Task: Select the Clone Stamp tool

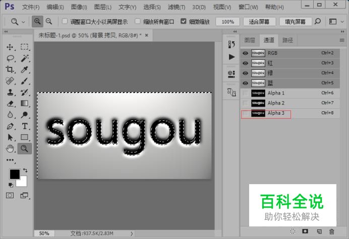Action: tap(10, 92)
